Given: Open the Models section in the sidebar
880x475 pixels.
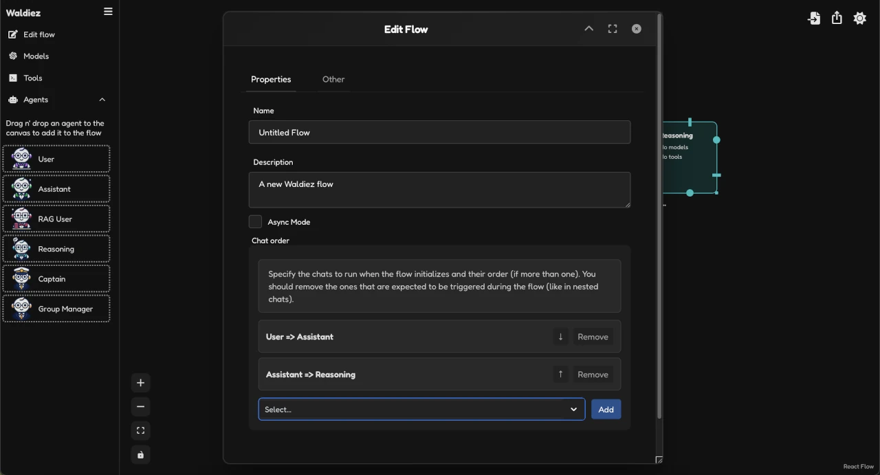Looking at the screenshot, I should pos(34,56).
